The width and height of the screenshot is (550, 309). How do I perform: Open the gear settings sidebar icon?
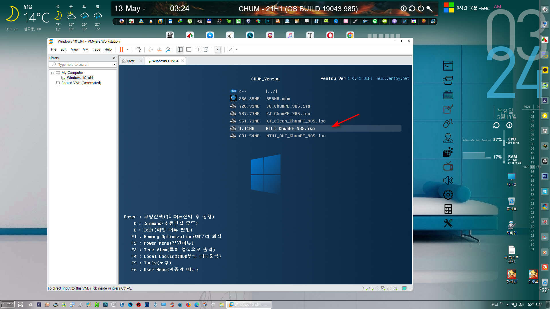448,195
